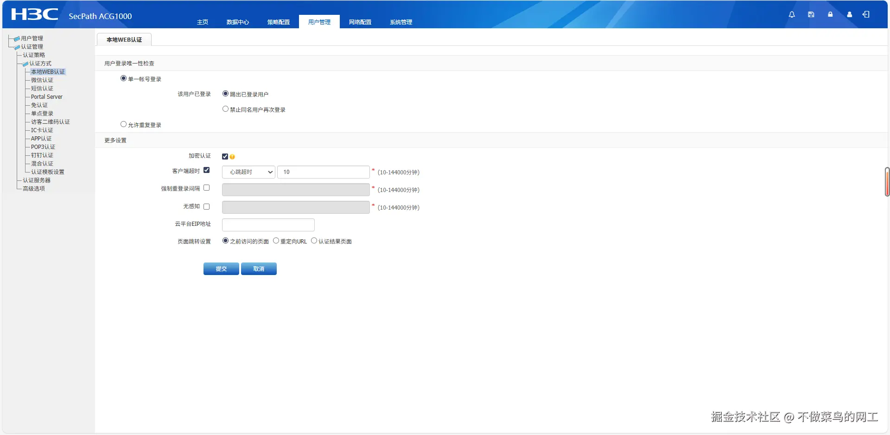Open 访客二维码认证 in sidebar tree
Viewport: 890px width, 435px height.
coord(51,122)
